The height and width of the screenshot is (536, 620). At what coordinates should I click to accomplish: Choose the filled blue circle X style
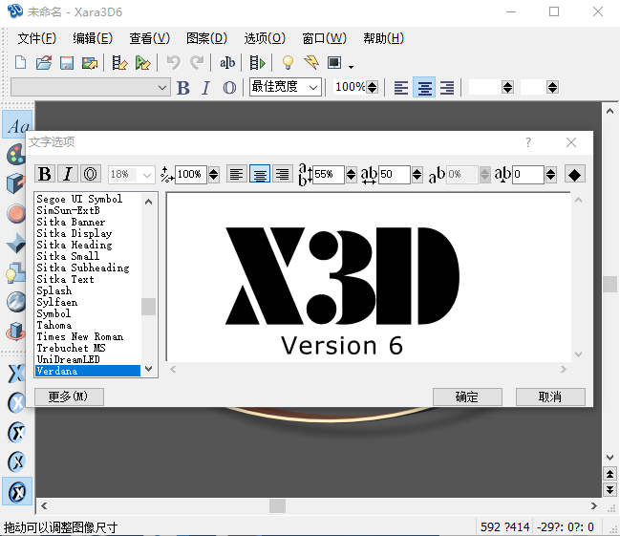click(16, 403)
